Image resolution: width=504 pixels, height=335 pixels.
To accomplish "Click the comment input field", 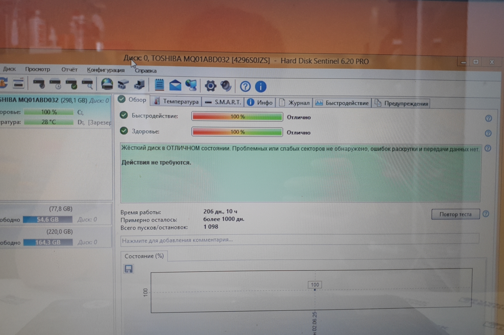I will point(300,240).
